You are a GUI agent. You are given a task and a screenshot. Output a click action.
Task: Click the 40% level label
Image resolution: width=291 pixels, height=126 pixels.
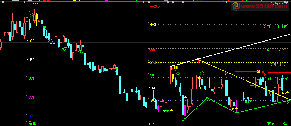pos(153,24)
